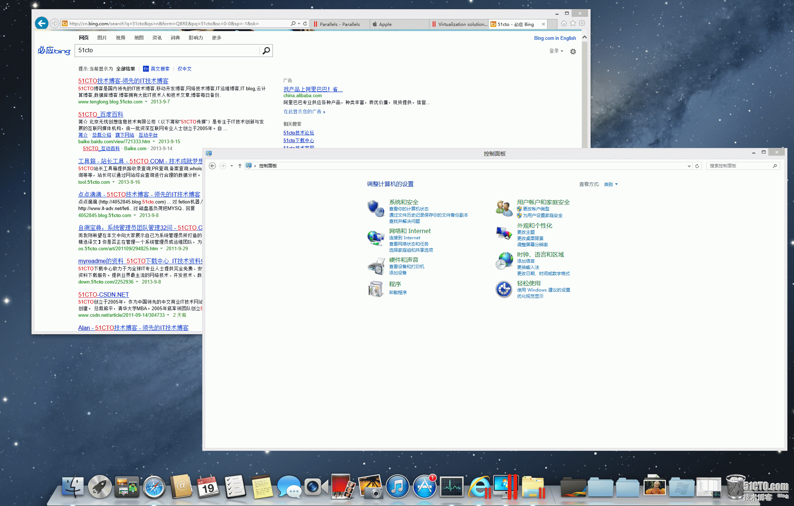794x506 pixels.
Task: Open the App Store from the Dock
Action: 424,487
